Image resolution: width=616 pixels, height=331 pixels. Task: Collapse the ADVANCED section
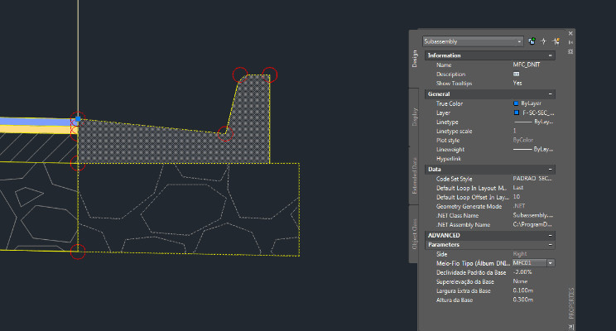tap(551, 235)
